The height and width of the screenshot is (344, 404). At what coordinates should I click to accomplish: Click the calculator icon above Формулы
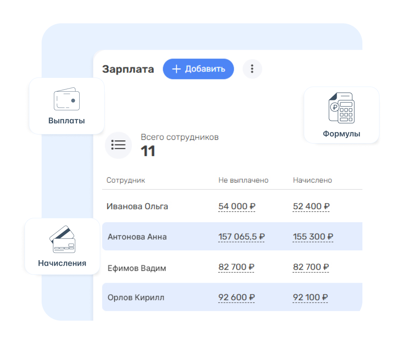pos(341,108)
